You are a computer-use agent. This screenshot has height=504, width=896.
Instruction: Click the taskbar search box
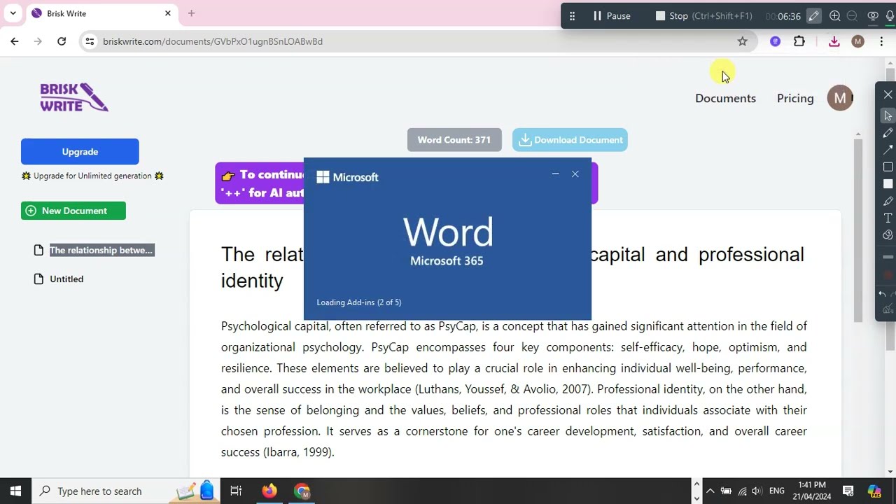click(126, 491)
